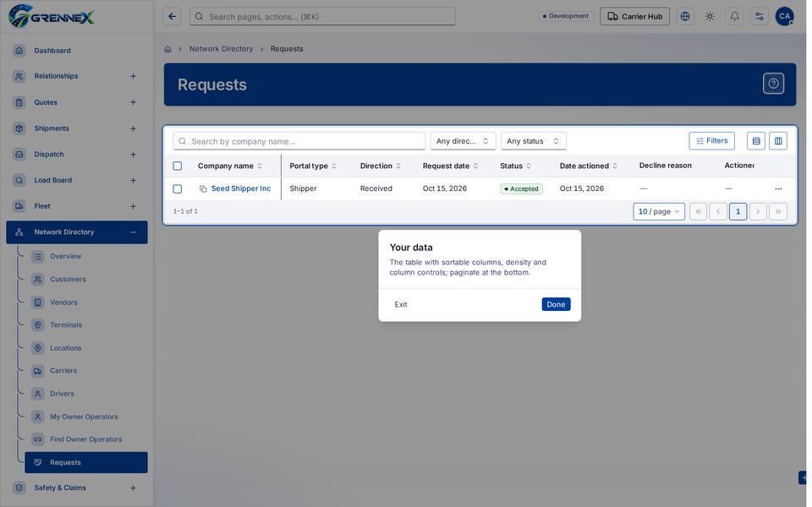Viewport: 812px width, 507px height.
Task: Go to the first page of results
Action: point(698,211)
